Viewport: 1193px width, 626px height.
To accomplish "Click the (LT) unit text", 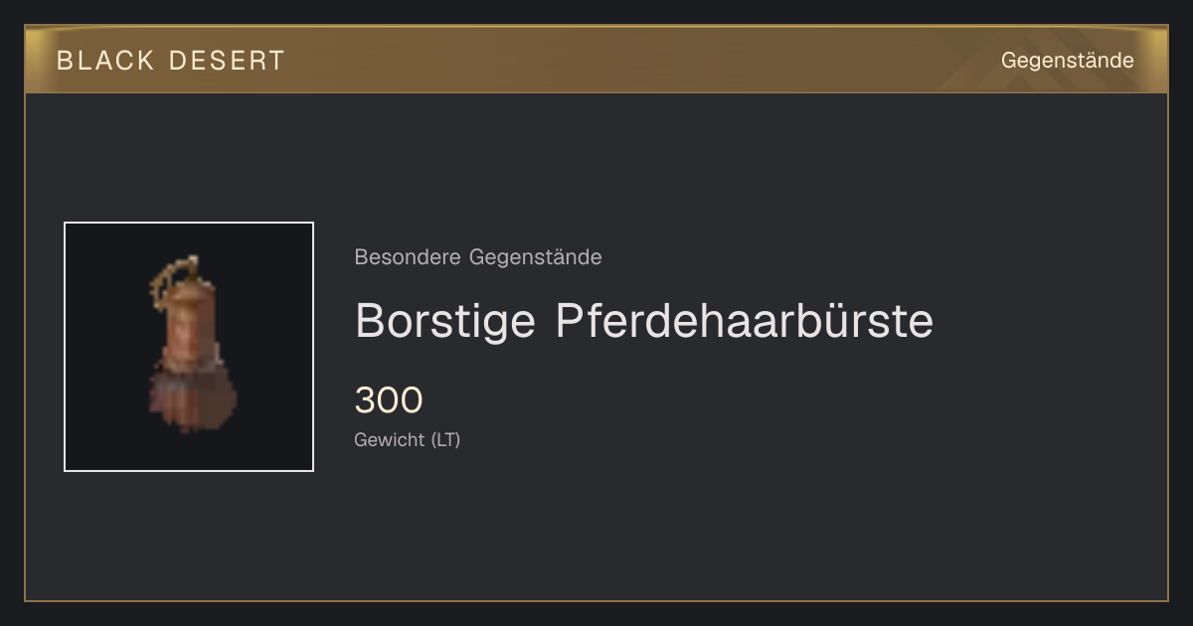I will pyautogui.click(x=445, y=440).
